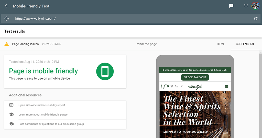Open Post comments to discussion group link
Screen dimensions: 262x138
(x=51, y=124)
